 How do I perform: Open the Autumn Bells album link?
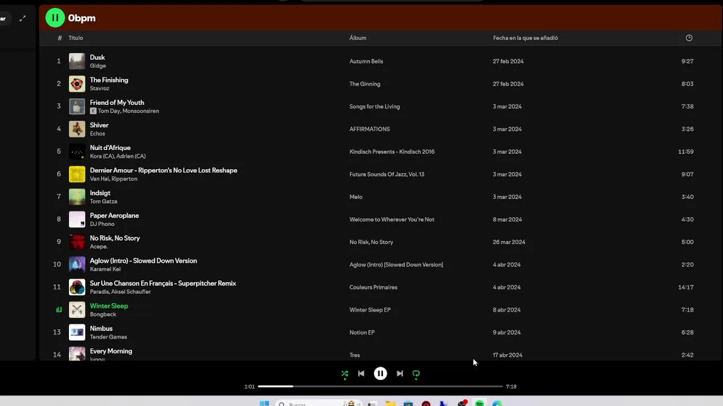(366, 61)
